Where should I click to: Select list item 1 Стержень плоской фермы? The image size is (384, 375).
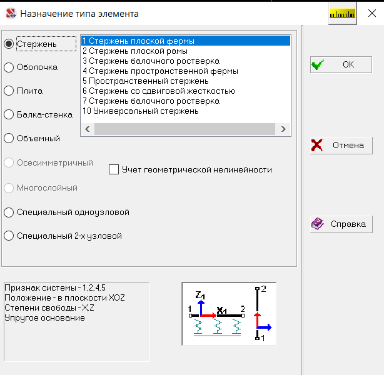pyautogui.click(x=186, y=41)
